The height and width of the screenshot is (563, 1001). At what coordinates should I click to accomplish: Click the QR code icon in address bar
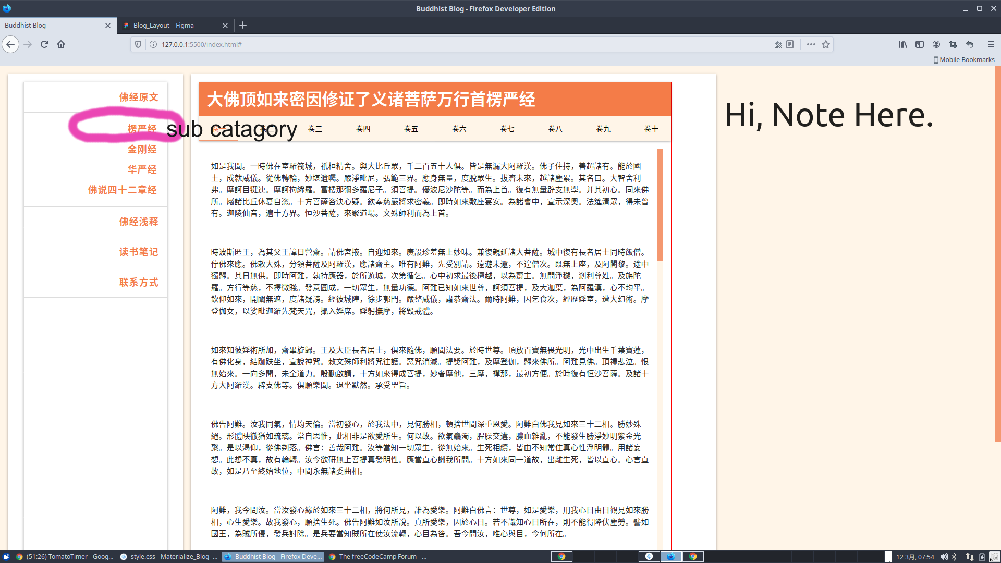[x=778, y=44]
